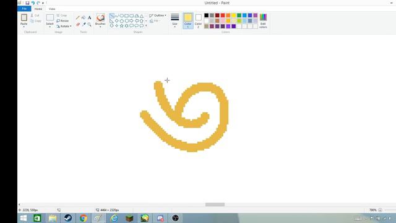Open OBS Studio from the taskbar

click(176, 218)
